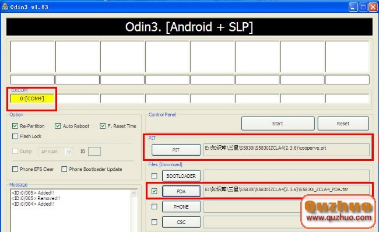Click the BOOTLOADER browse button
Image resolution: width=379 pixels, height=232 pixels.
pyautogui.click(x=181, y=176)
